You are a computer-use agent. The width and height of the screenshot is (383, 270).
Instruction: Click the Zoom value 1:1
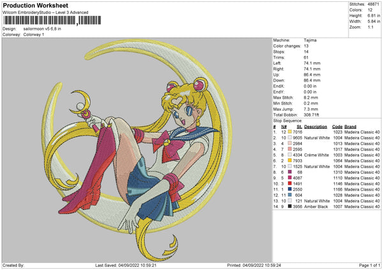pos(370,27)
